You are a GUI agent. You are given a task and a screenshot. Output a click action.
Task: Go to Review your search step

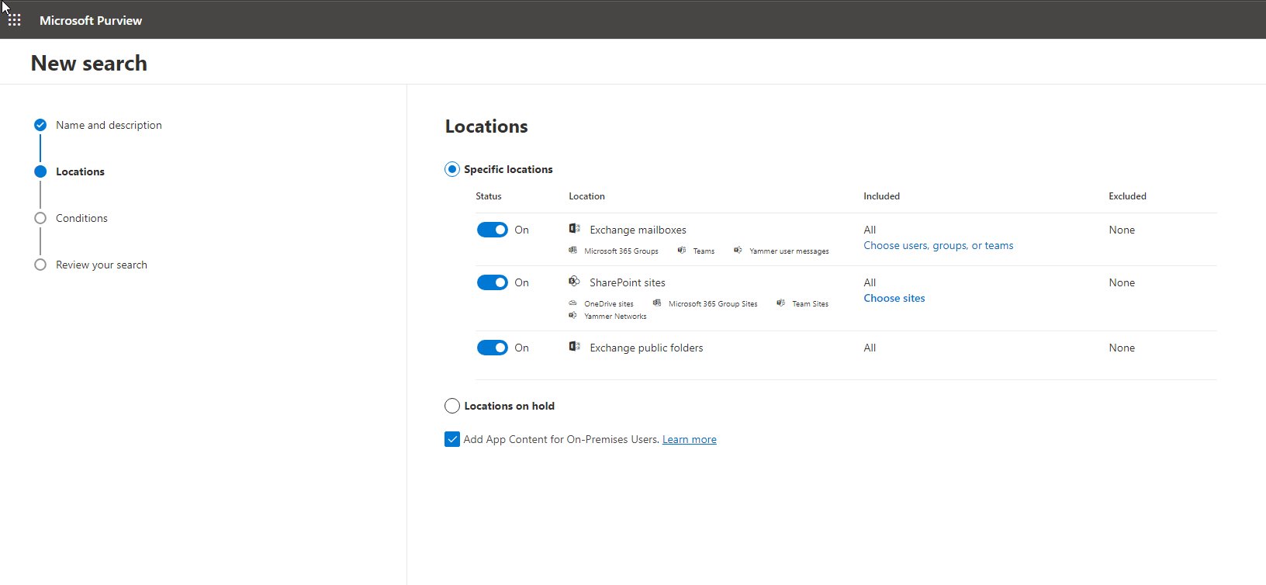click(x=101, y=265)
